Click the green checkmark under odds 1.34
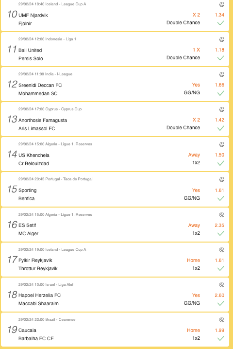Screen dimensions: 233x349 point(221,23)
